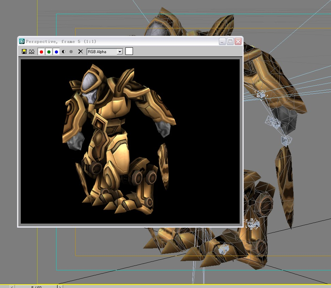Viewport: 331px width, 288px height.
Task: Toggle the red channel display
Action: 41,52
